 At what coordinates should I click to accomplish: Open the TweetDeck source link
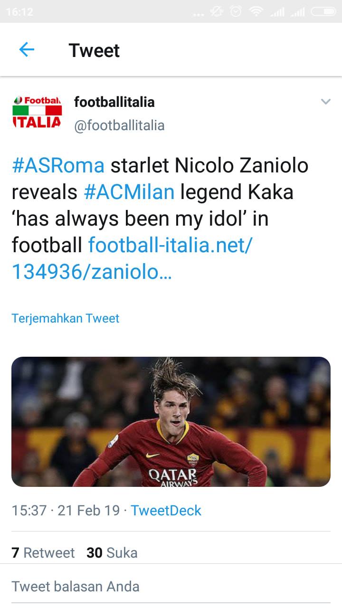coord(166,511)
